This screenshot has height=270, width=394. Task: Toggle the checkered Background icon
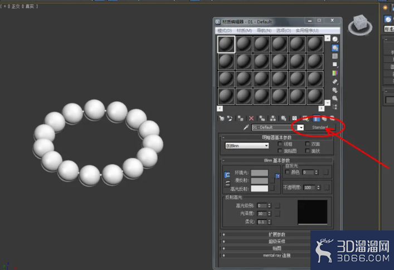click(335, 56)
